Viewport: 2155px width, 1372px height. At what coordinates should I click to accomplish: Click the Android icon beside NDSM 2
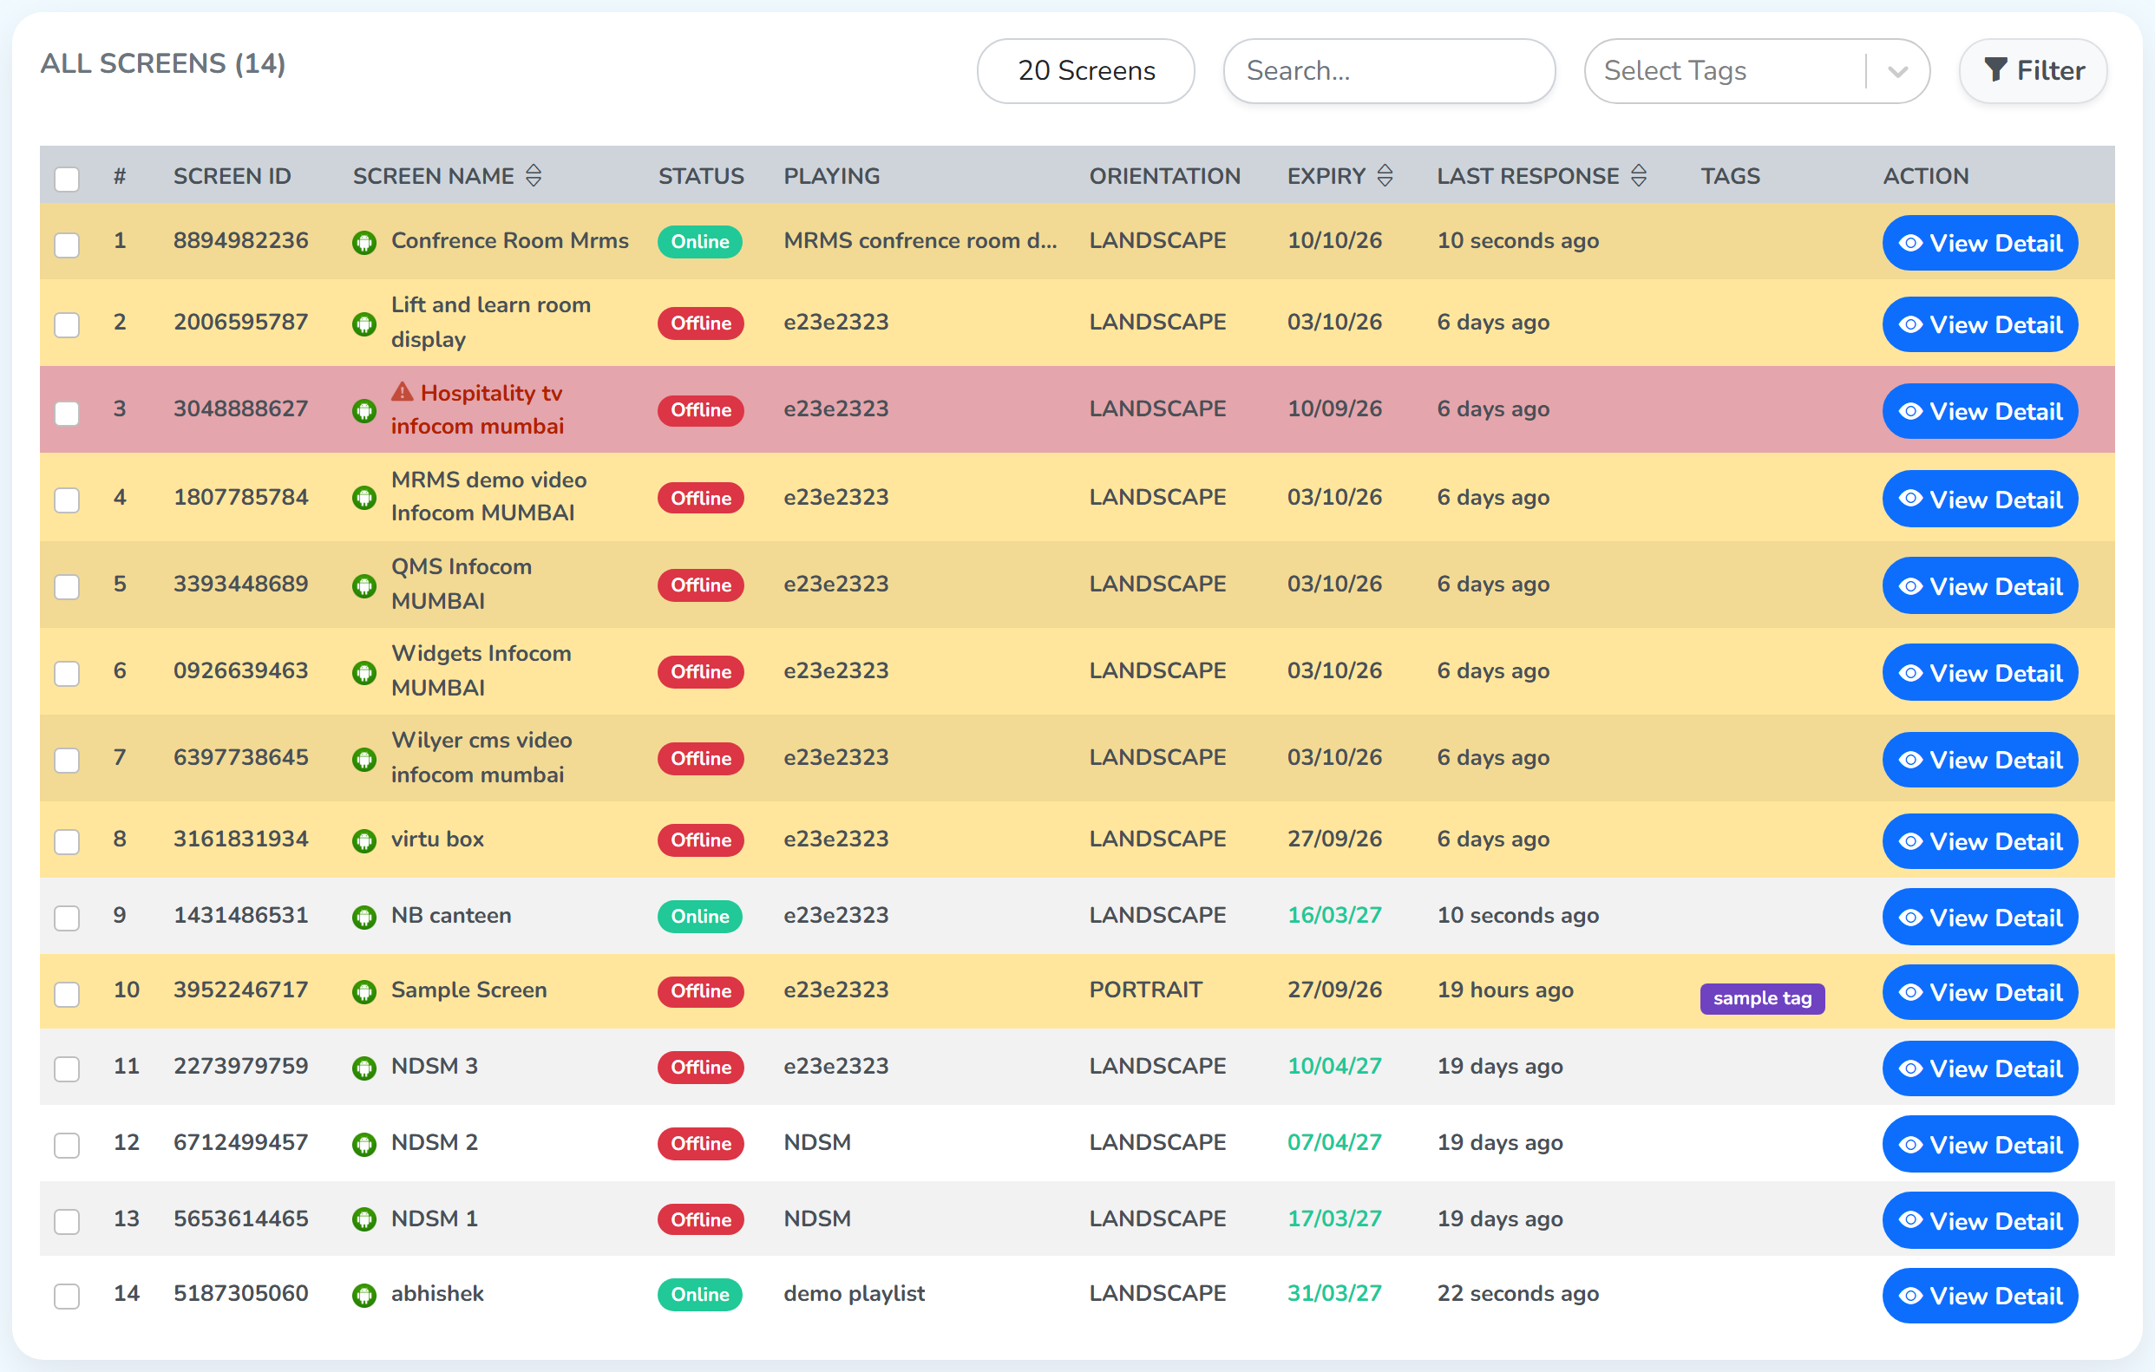pyautogui.click(x=364, y=1144)
